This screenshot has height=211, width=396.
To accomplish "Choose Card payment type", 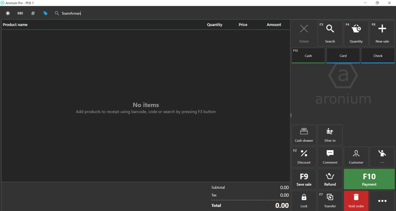I will point(343,56).
